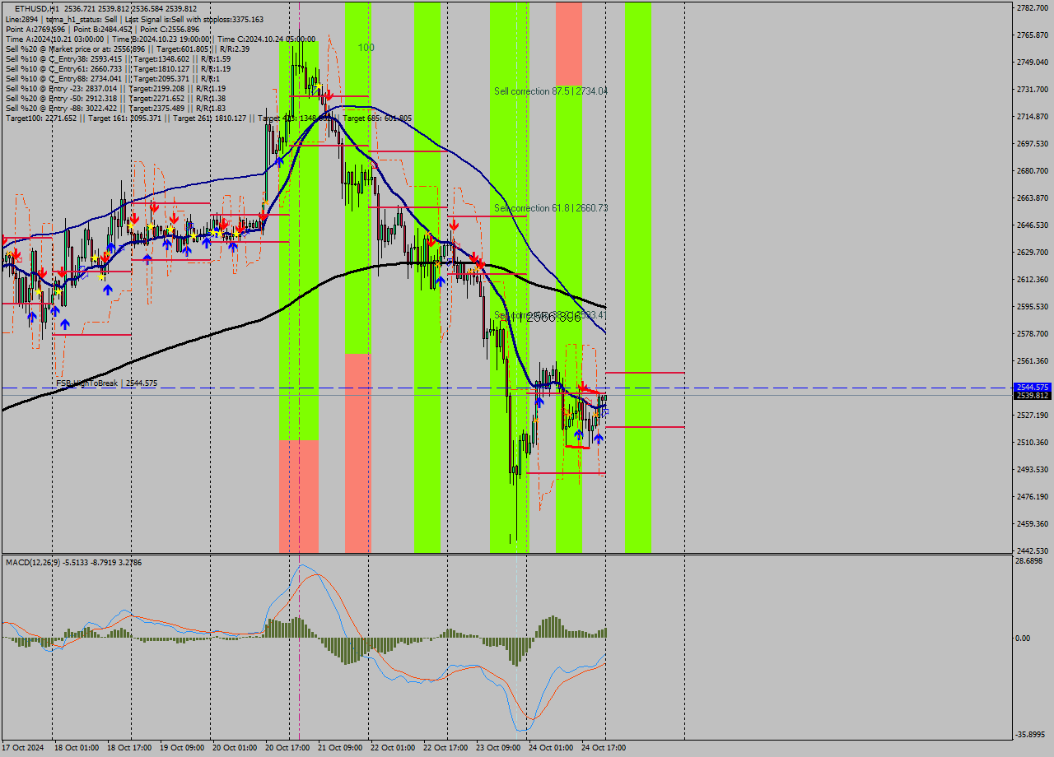Click the '22 Oct 17:00' time axis label
Viewport: 1054px width, 757px height.
click(x=445, y=748)
